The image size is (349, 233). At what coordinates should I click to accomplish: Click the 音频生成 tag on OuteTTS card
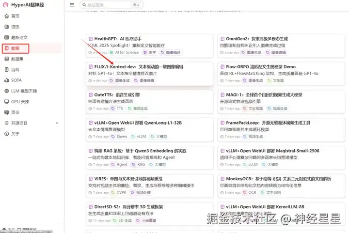(x=138, y=109)
